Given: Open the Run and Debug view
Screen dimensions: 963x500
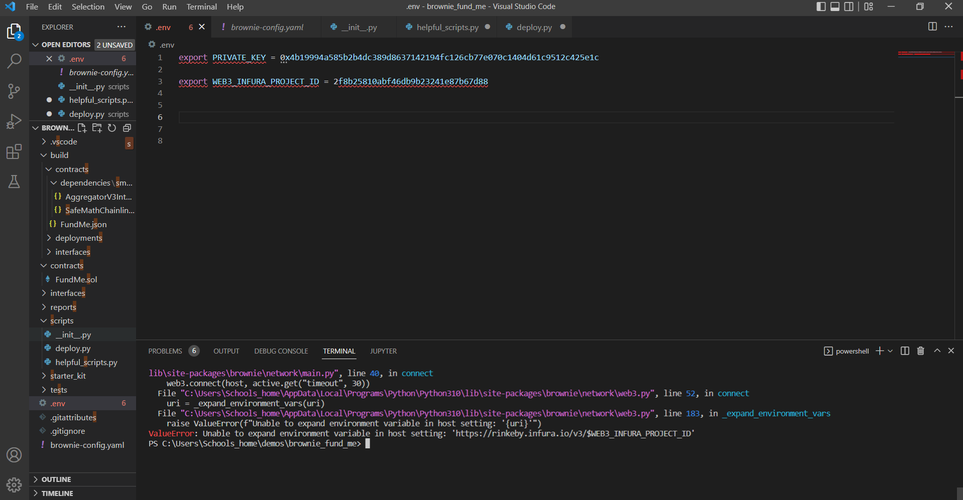Looking at the screenshot, I should click(x=14, y=121).
